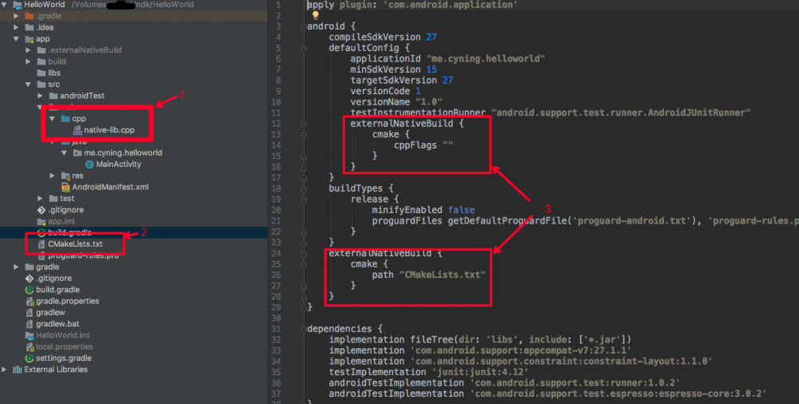Image resolution: width=799 pixels, height=404 pixels.
Task: Click applicationId "me.cyning.helloworld" string
Action: pos(486,58)
